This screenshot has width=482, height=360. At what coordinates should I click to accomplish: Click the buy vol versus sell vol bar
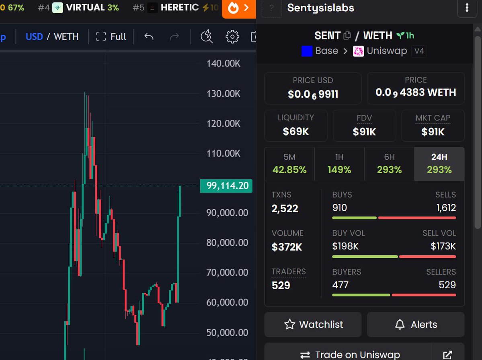(x=394, y=257)
